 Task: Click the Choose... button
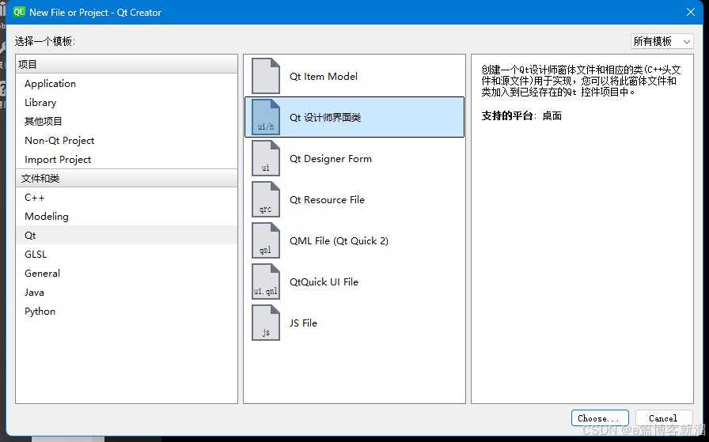click(600, 418)
